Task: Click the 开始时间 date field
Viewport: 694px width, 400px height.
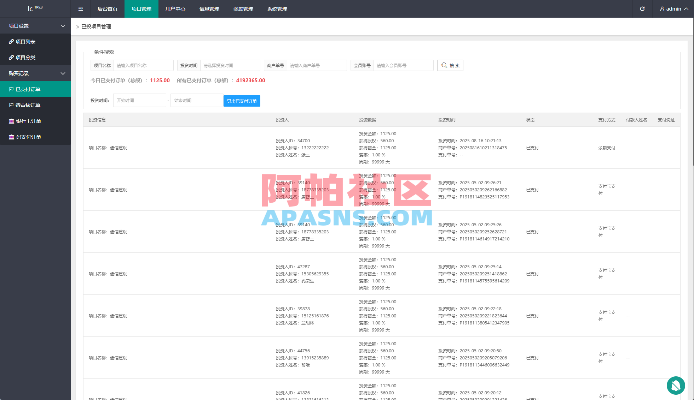Action: [x=139, y=100]
